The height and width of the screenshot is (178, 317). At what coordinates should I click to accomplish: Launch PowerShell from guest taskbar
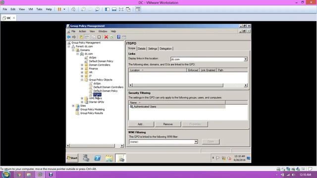98,158
